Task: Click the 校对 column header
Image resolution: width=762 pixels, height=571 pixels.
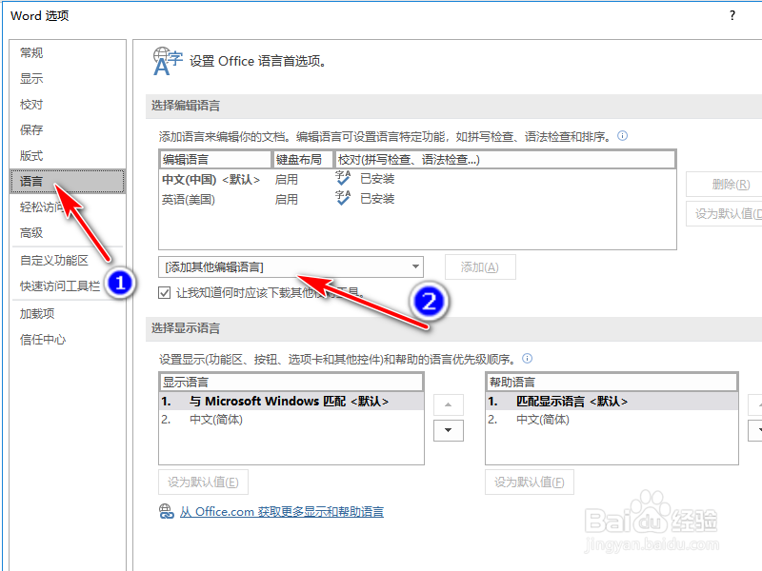Action: tap(505, 159)
